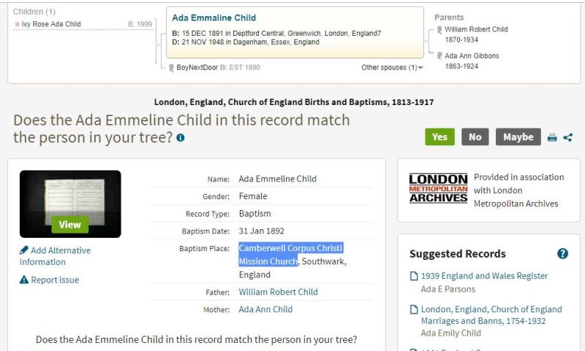The width and height of the screenshot is (585, 351).
Task: Confirm the match with the Yes button
Action: 439,137
